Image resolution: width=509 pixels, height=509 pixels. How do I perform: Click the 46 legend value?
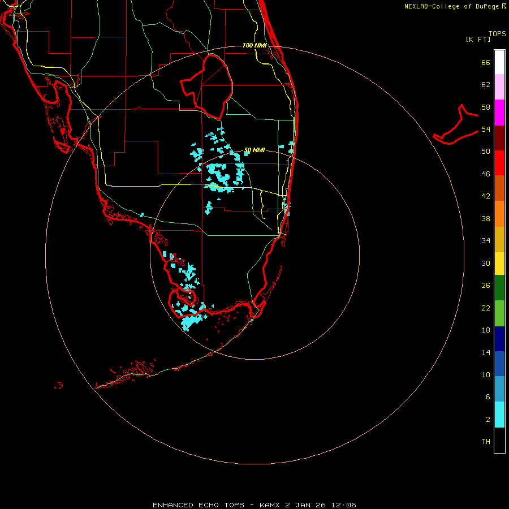[486, 174]
